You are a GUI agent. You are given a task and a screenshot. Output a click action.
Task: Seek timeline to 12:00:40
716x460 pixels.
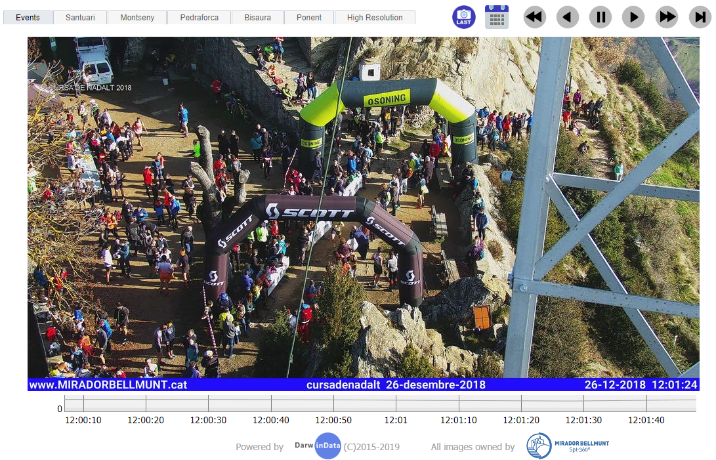[271, 420]
